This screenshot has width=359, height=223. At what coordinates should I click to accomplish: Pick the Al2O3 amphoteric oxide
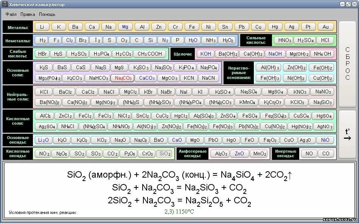[221, 154]
